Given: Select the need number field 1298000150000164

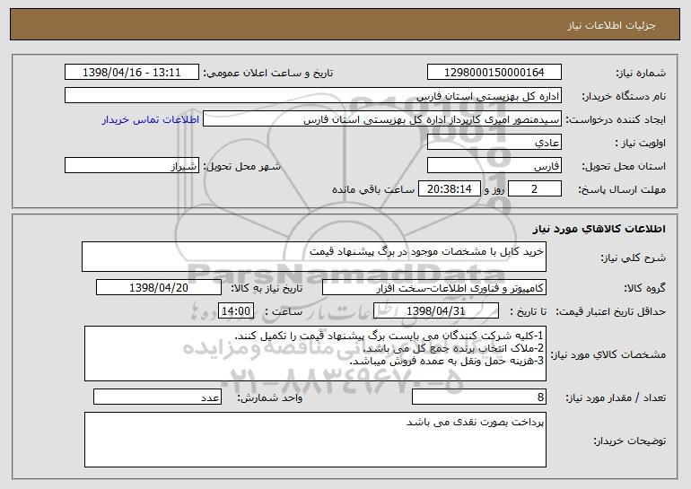Looking at the screenshot, I should tap(494, 72).
